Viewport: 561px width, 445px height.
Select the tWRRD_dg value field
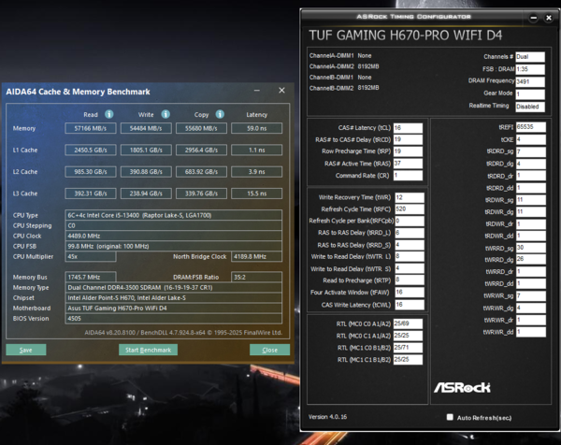(x=531, y=259)
